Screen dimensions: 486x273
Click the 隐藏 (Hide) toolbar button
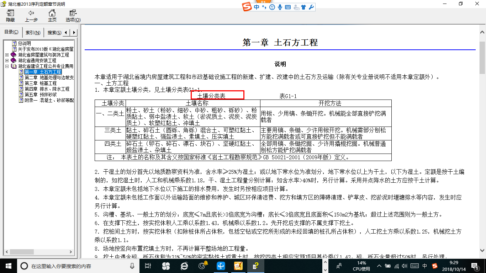pos(10,16)
